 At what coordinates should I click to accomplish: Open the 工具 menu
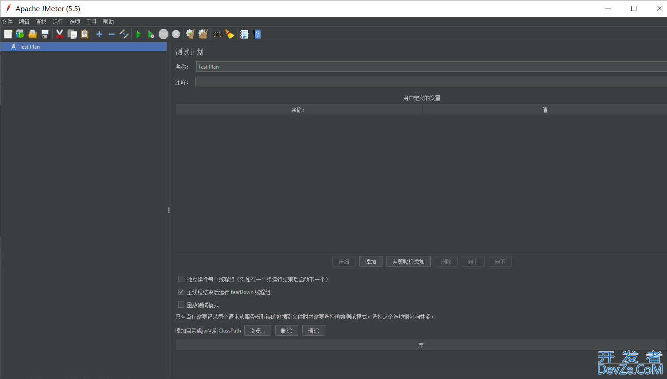(91, 22)
